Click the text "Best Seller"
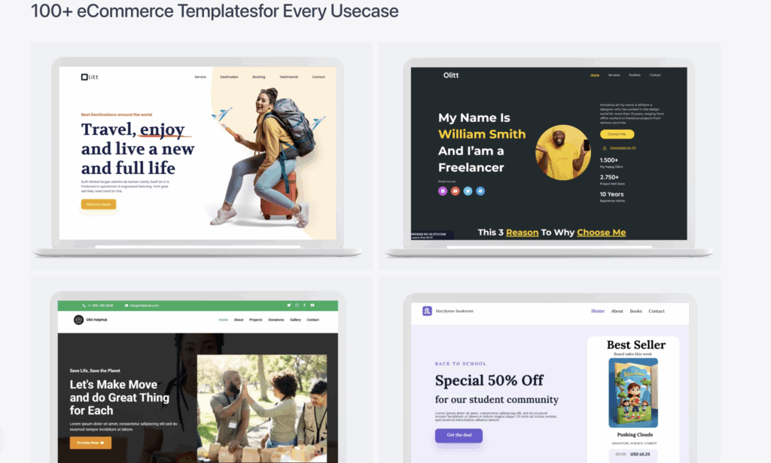771x463 pixels. pyautogui.click(x=635, y=345)
